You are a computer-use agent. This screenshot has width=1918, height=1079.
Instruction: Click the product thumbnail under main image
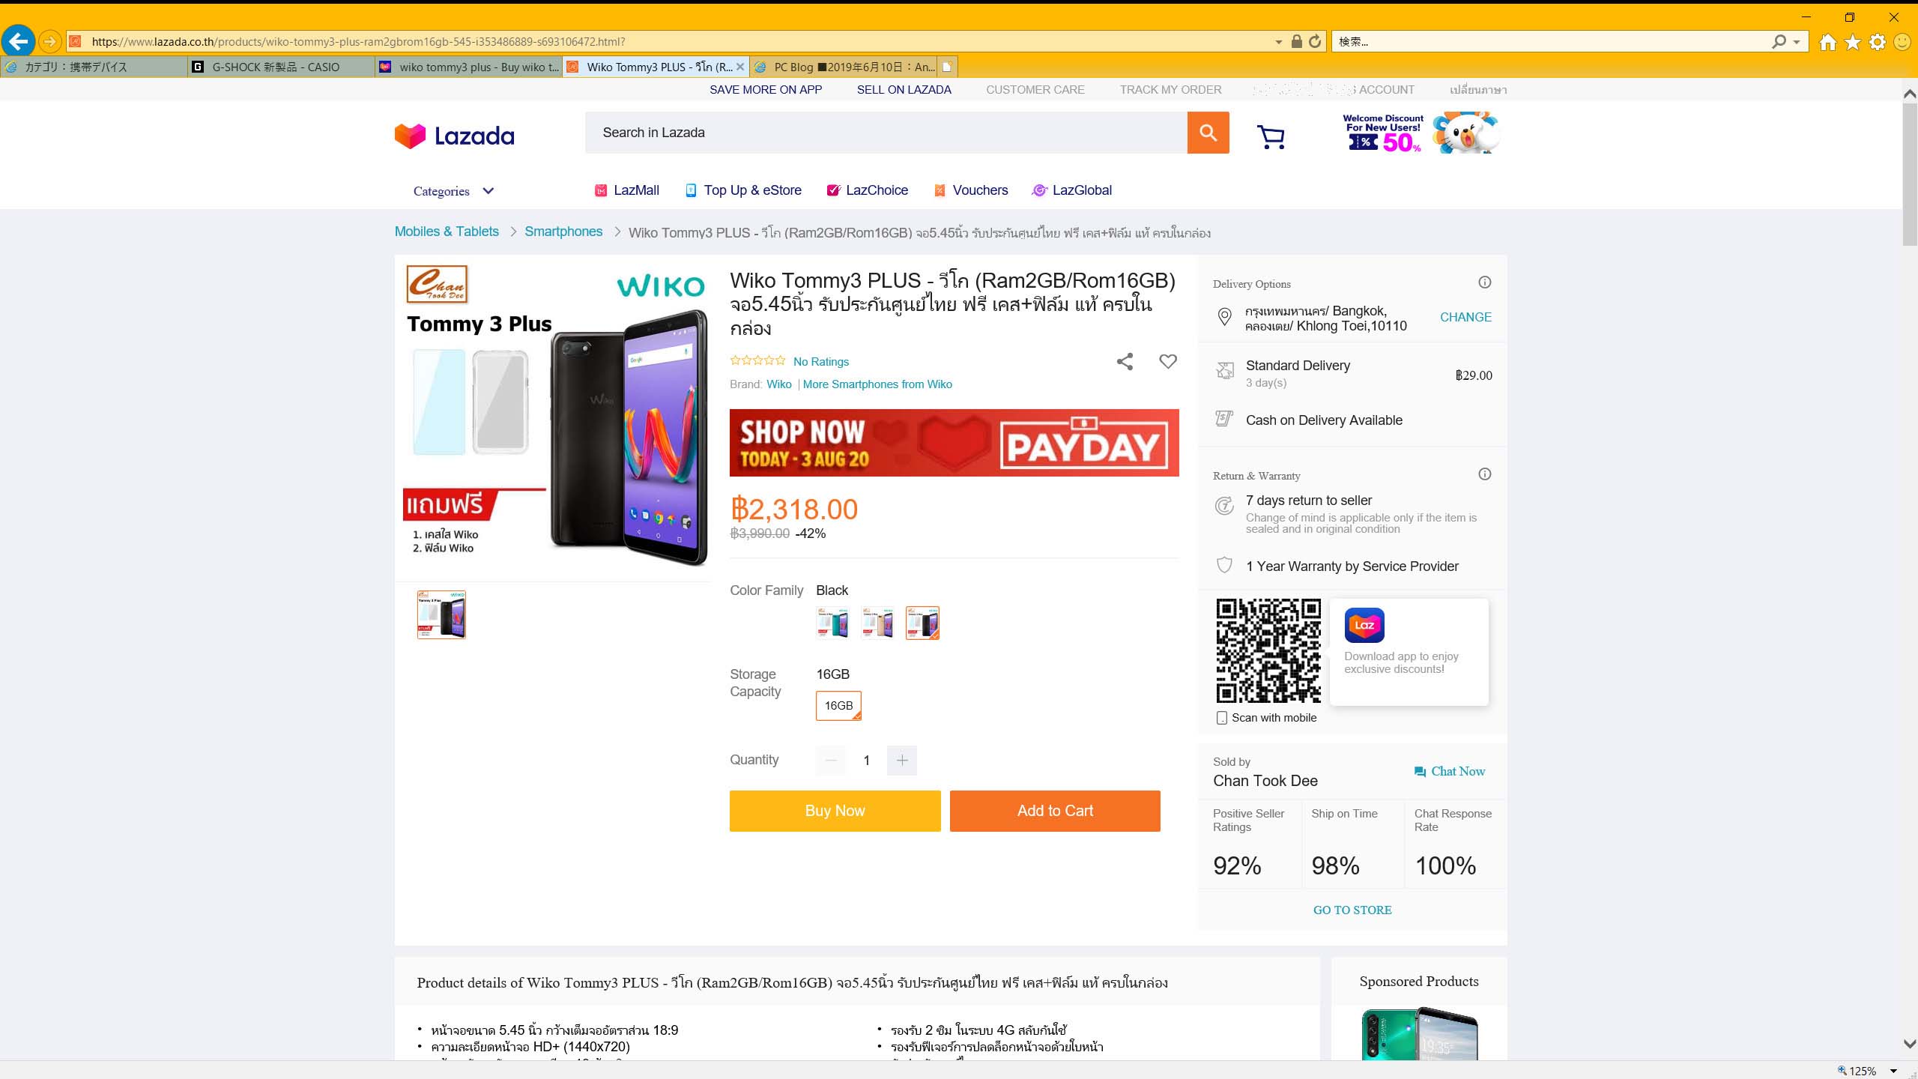(441, 614)
